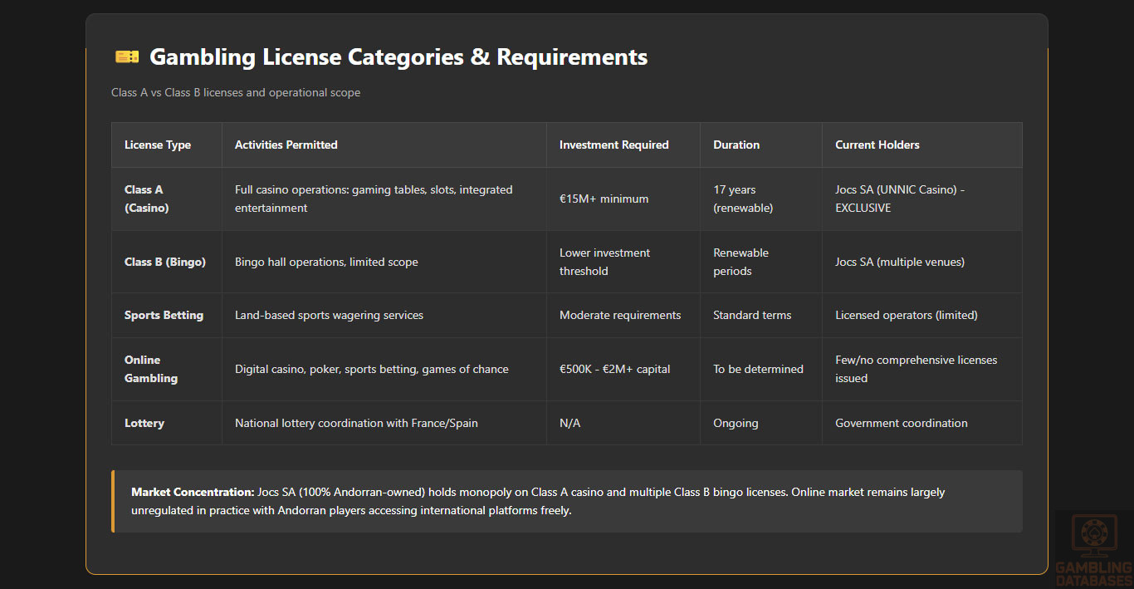The height and width of the screenshot is (589, 1134).
Task: Click the Activities Permitted column header
Action: 286,145
